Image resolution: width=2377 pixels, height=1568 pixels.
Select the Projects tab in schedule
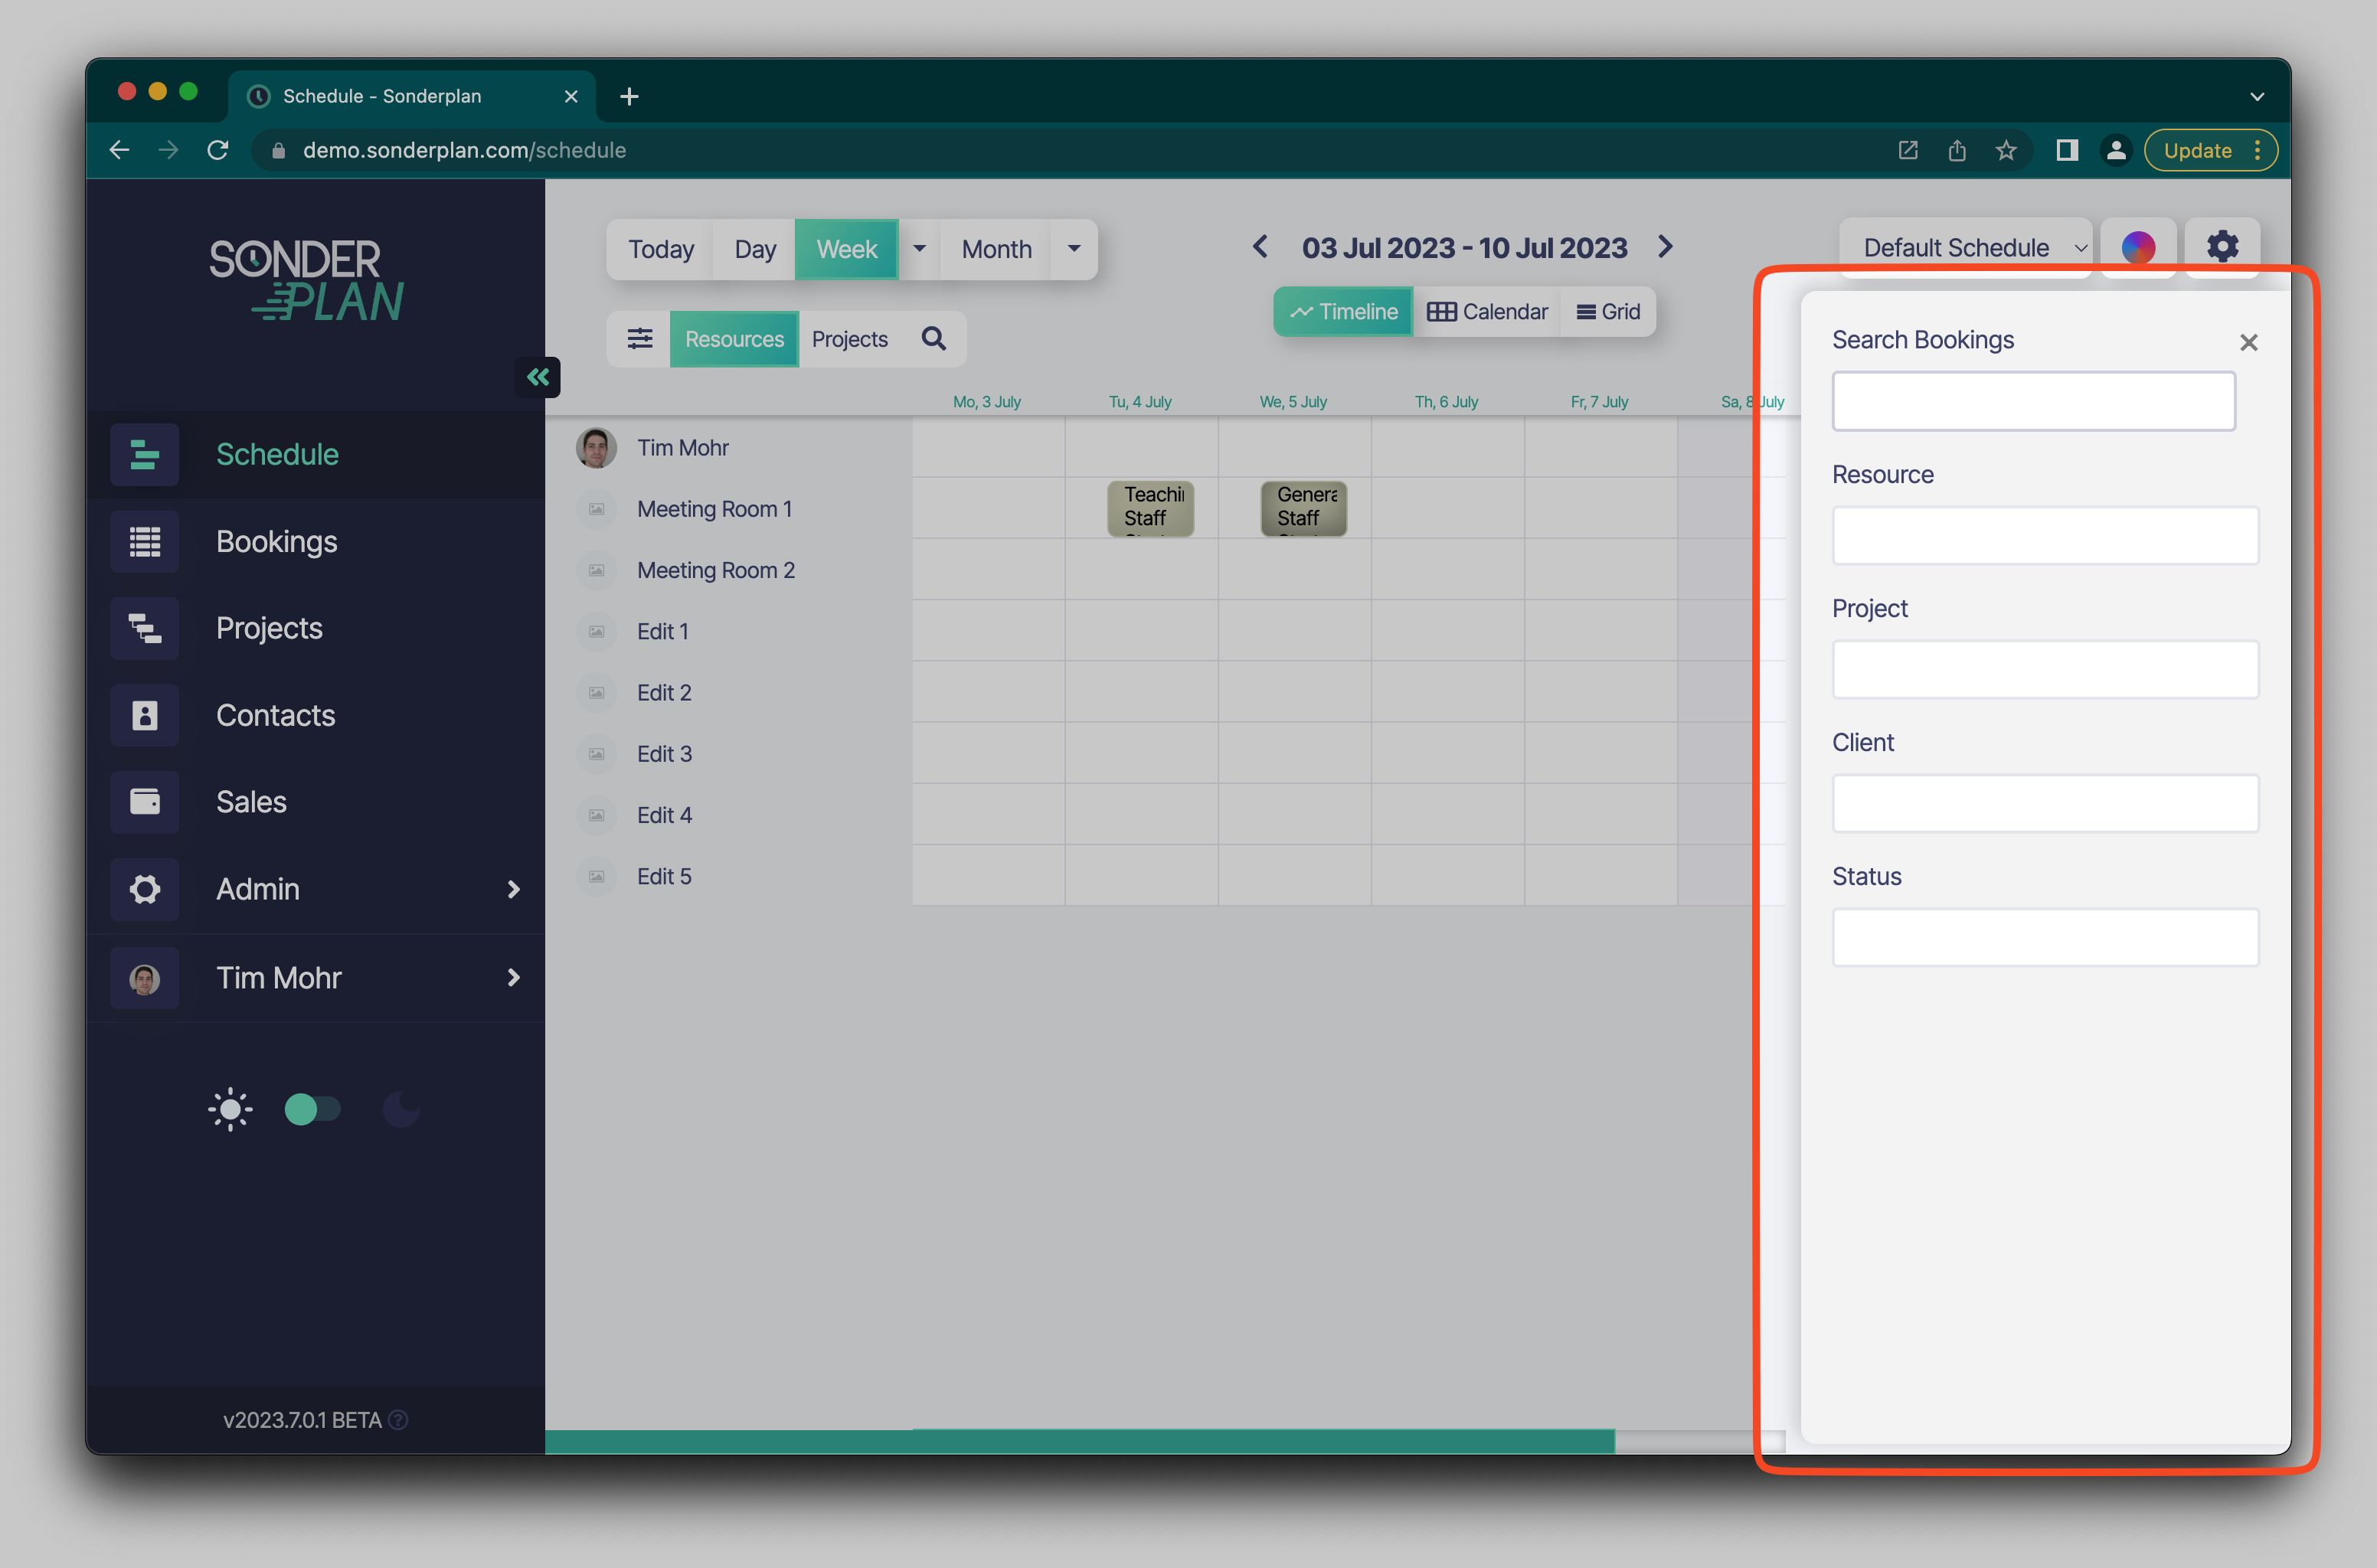pos(851,339)
